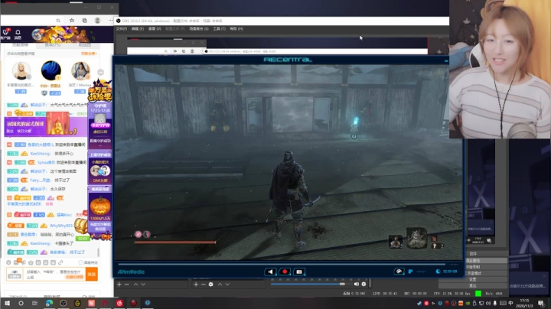The width and height of the screenshot is (551, 309).
Task: Click the 消息 bell notification icon
Action: tap(18, 34)
